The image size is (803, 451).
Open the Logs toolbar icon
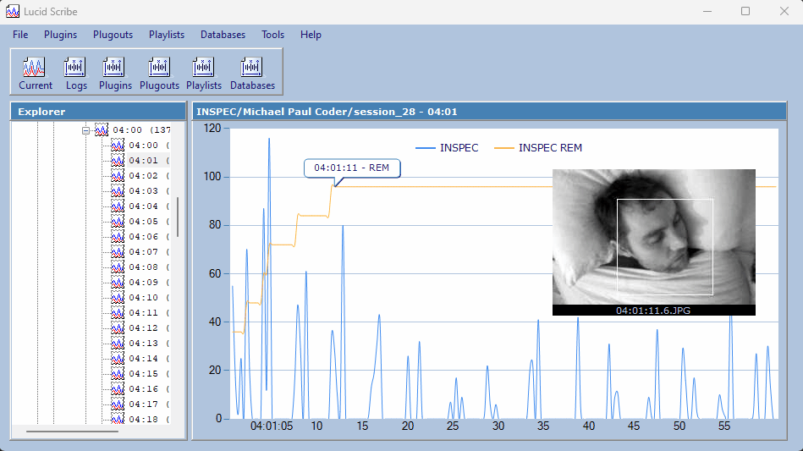click(76, 72)
